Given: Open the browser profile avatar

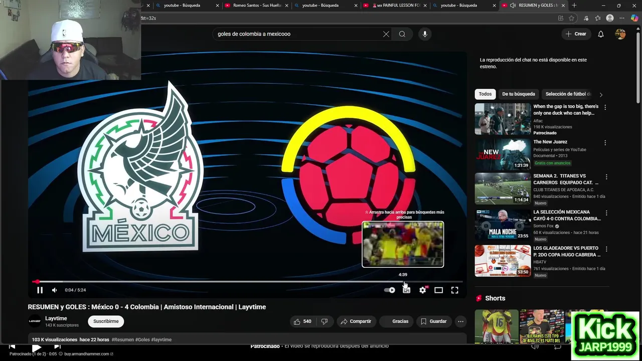Looking at the screenshot, I should 610,18.
